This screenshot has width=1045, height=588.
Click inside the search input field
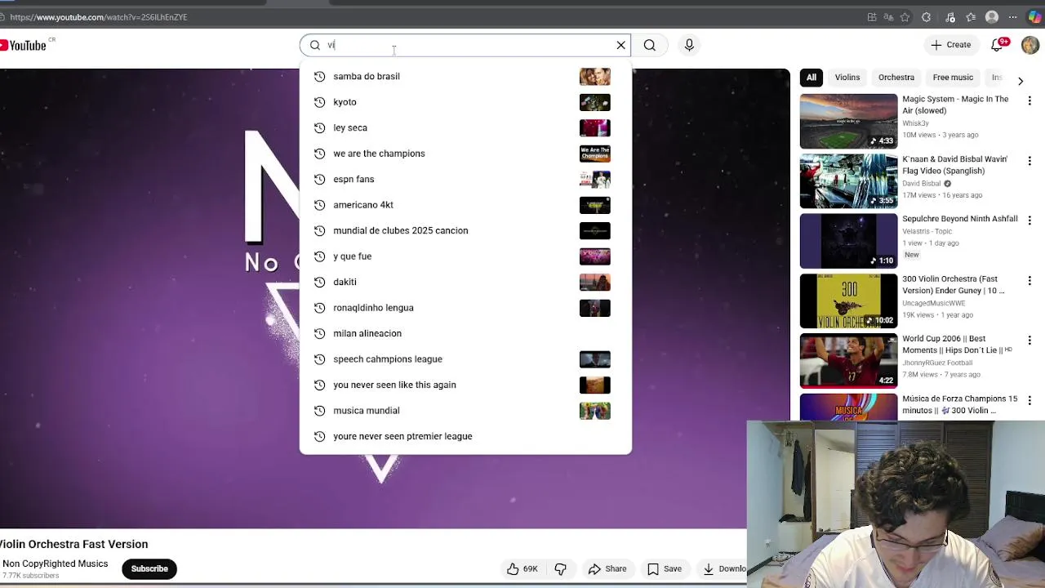pos(465,45)
